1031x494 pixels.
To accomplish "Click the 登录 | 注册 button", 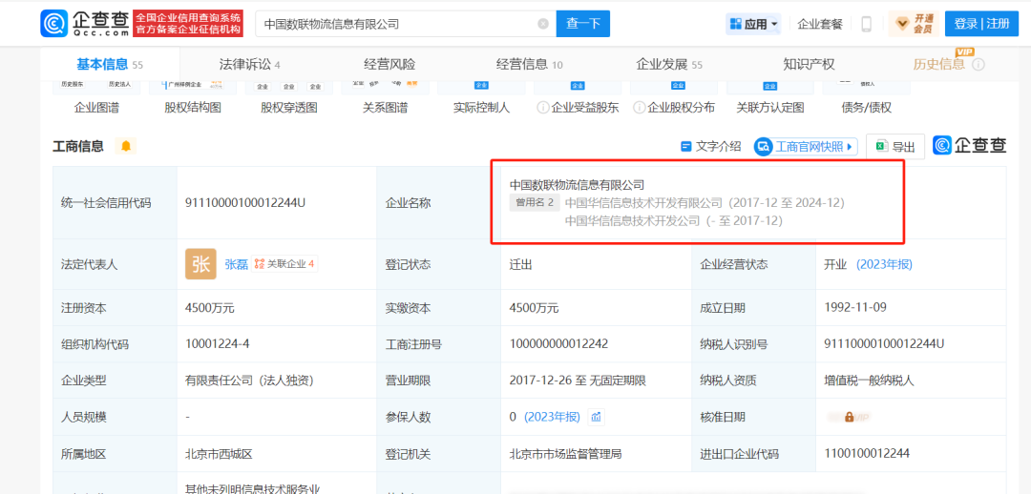I will 981,24.
